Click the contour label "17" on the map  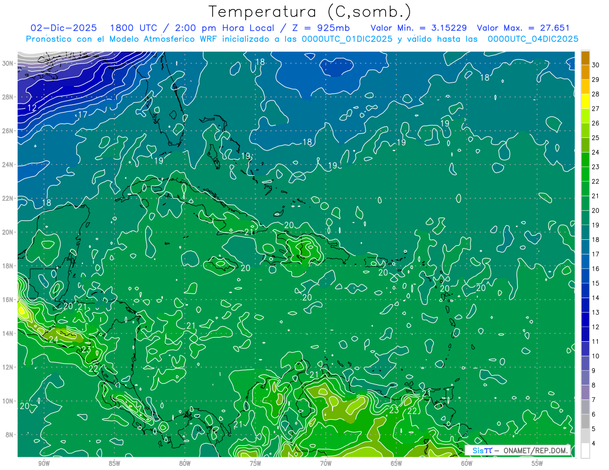82,115
